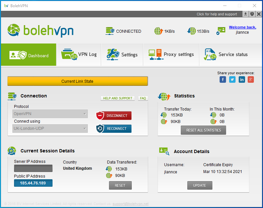This screenshot has width=263, height=208.
Task: Expand the UK-London-UDP server dropdown
Action: (x=50, y=129)
